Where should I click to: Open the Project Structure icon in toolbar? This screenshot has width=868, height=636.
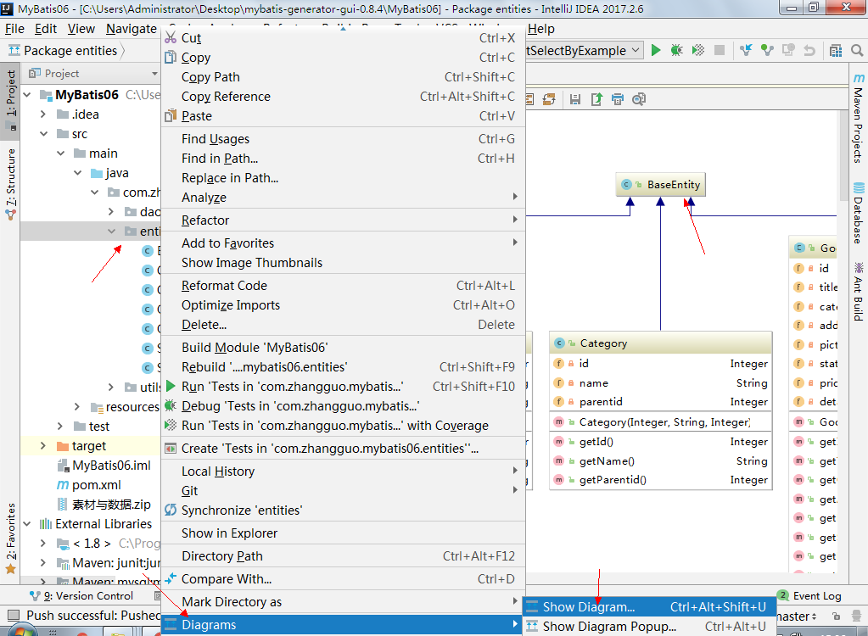pos(836,50)
